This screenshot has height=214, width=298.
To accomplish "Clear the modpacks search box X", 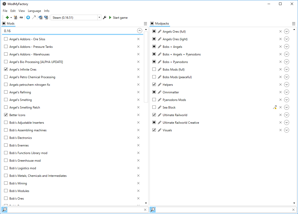I will point(293,210).
